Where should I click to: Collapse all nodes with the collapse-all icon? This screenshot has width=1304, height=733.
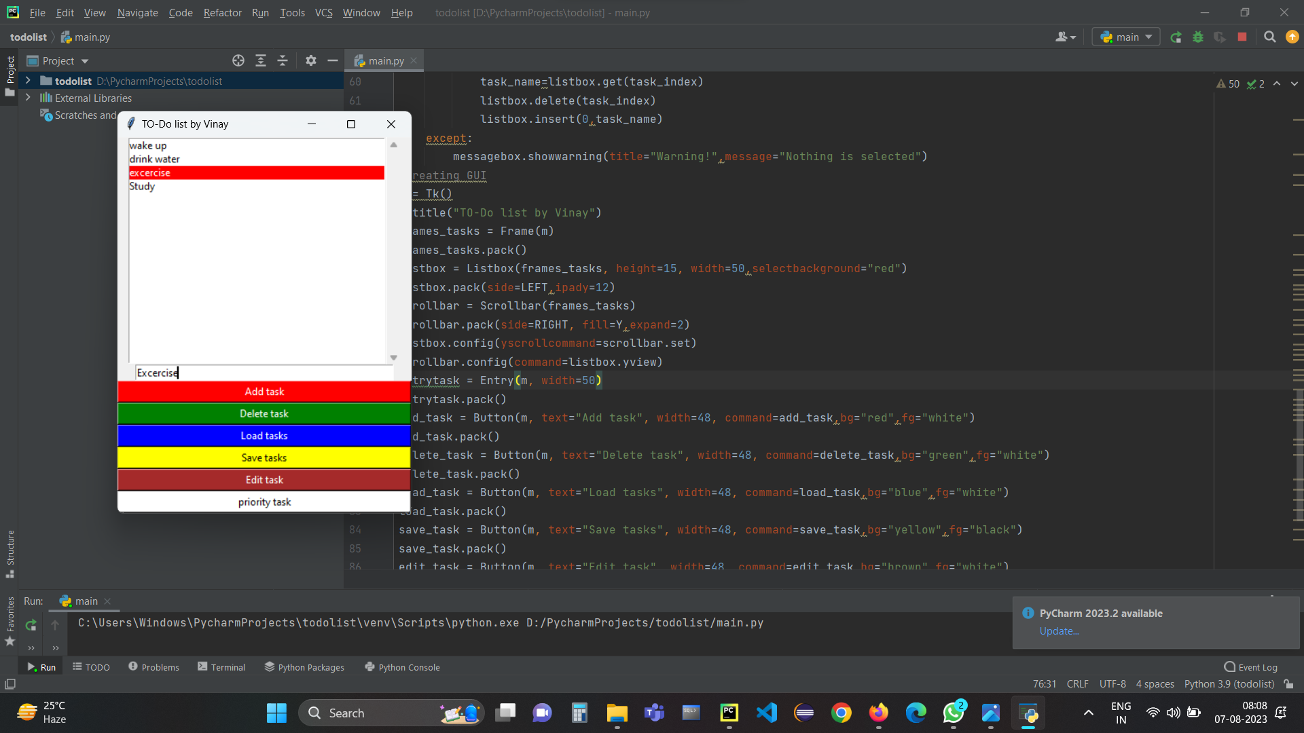[x=283, y=60]
